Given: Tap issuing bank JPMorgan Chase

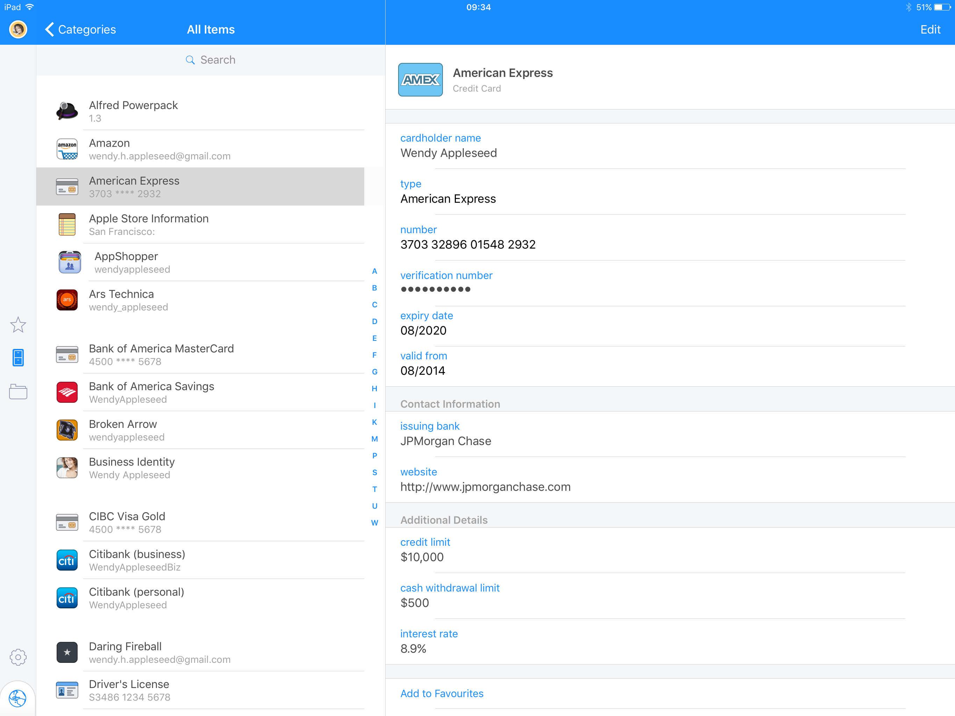Looking at the screenshot, I should pos(446,441).
